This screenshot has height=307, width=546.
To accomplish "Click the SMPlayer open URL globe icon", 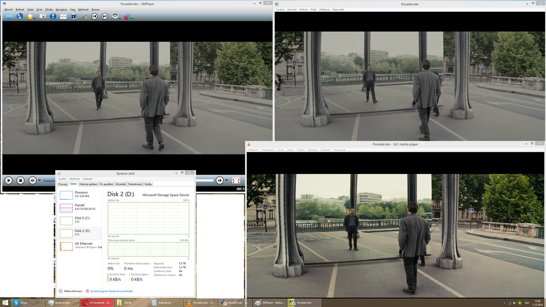I will [20, 16].
